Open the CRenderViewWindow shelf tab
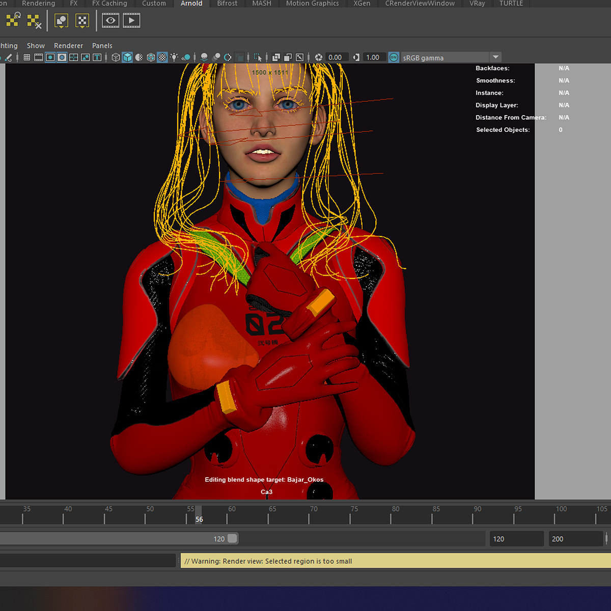 pos(420,4)
